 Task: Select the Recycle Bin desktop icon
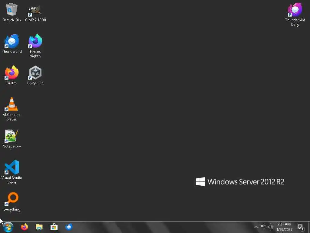(x=12, y=13)
